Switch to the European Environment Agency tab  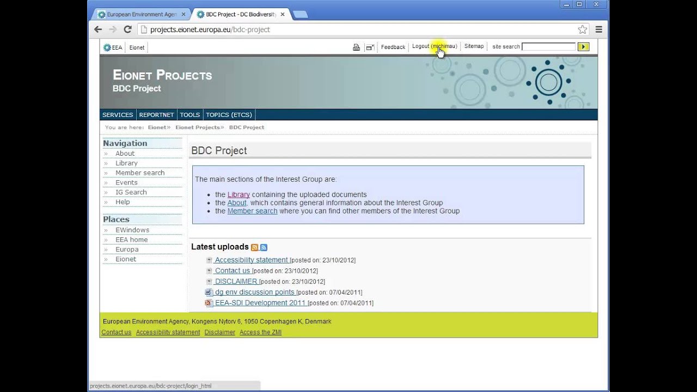pyautogui.click(x=141, y=14)
